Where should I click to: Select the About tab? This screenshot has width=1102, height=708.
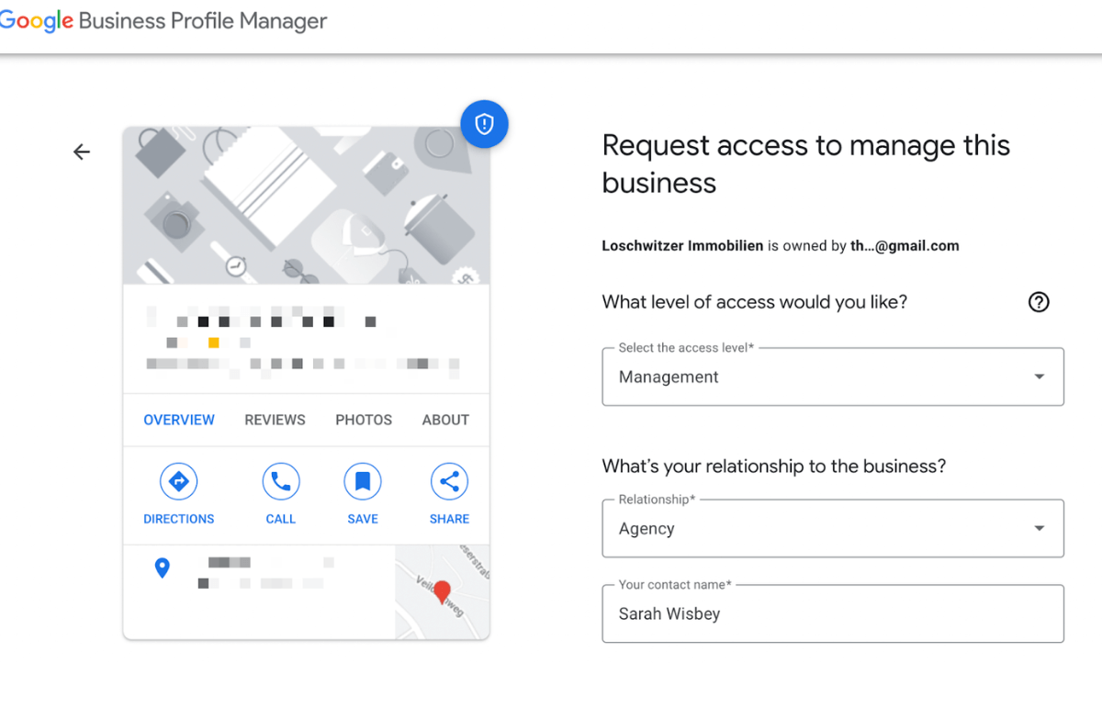(444, 420)
